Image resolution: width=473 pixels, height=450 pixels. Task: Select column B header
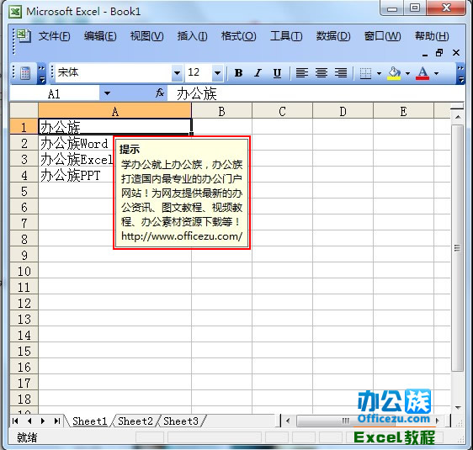(221, 111)
